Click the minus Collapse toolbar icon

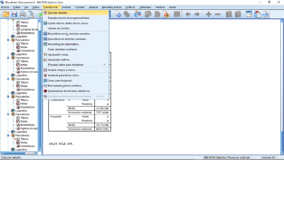(217, 14)
